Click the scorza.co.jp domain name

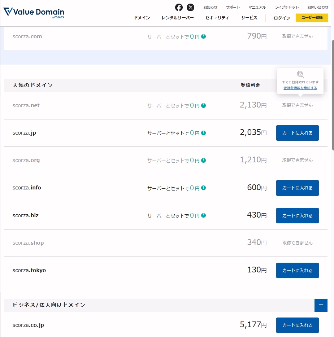[x=28, y=325]
